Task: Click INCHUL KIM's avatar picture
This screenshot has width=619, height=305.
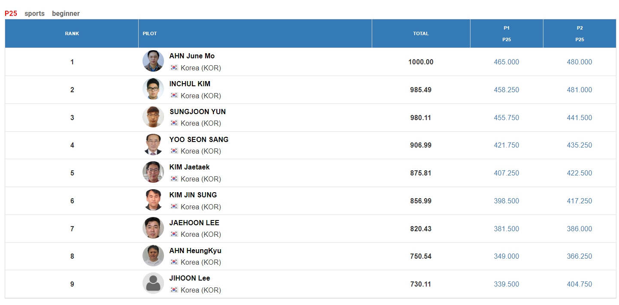Action: point(153,89)
